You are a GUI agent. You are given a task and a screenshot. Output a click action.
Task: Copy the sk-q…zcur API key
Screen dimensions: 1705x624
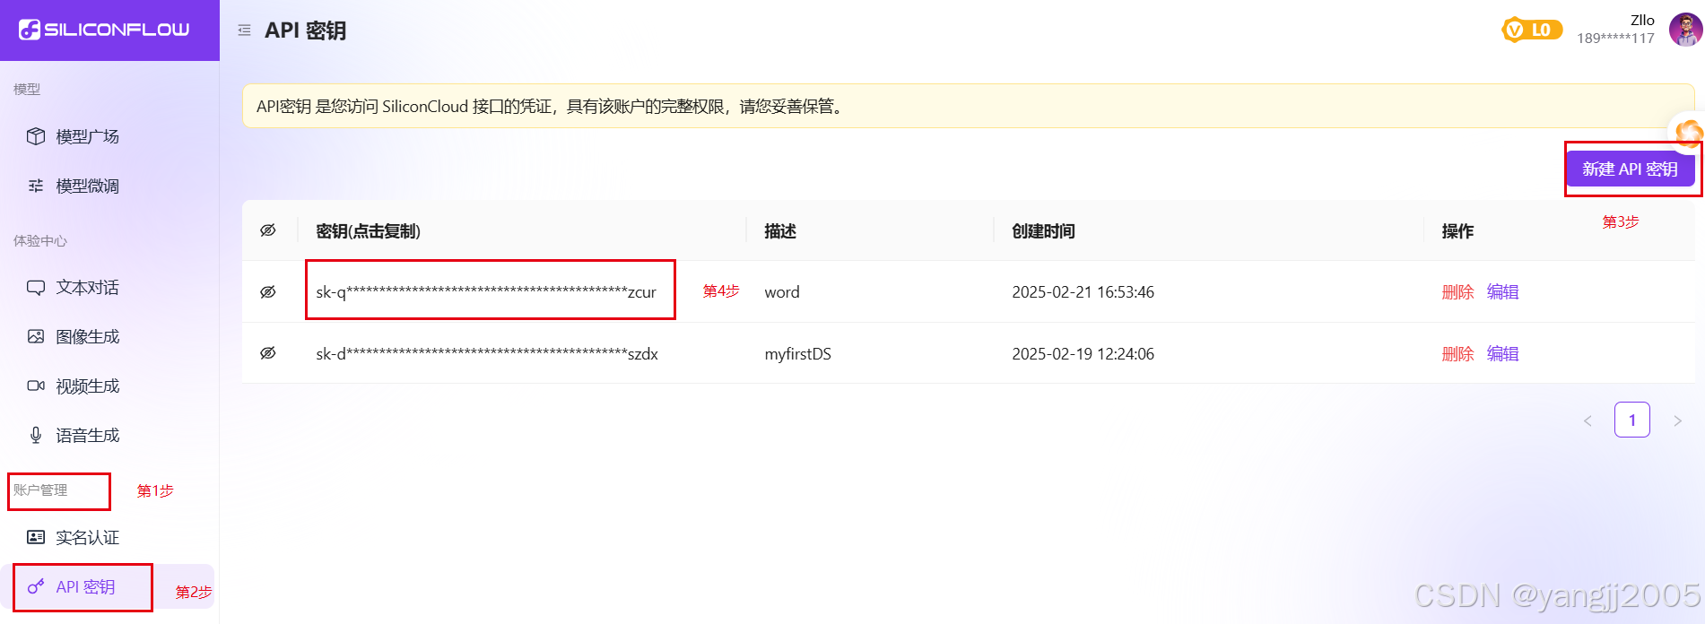click(486, 292)
